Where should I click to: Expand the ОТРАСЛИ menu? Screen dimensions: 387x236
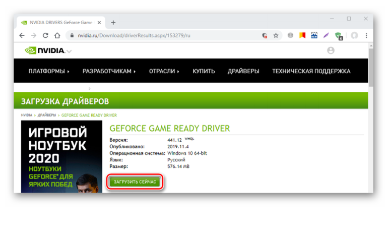(x=164, y=71)
